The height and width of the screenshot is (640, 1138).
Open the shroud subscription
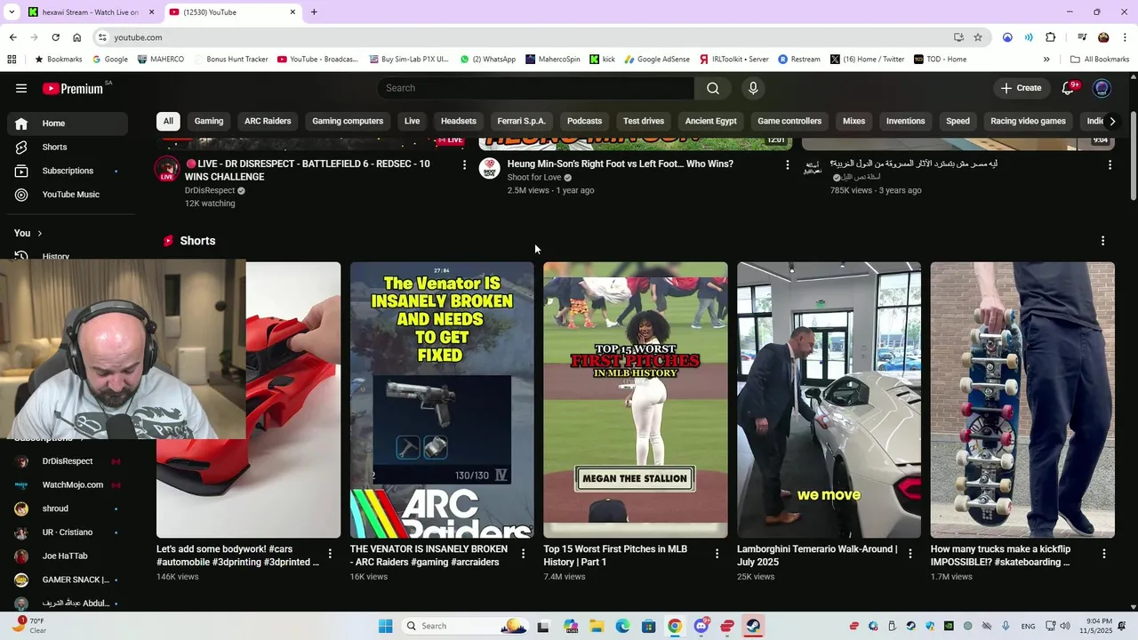pyautogui.click(x=68, y=508)
